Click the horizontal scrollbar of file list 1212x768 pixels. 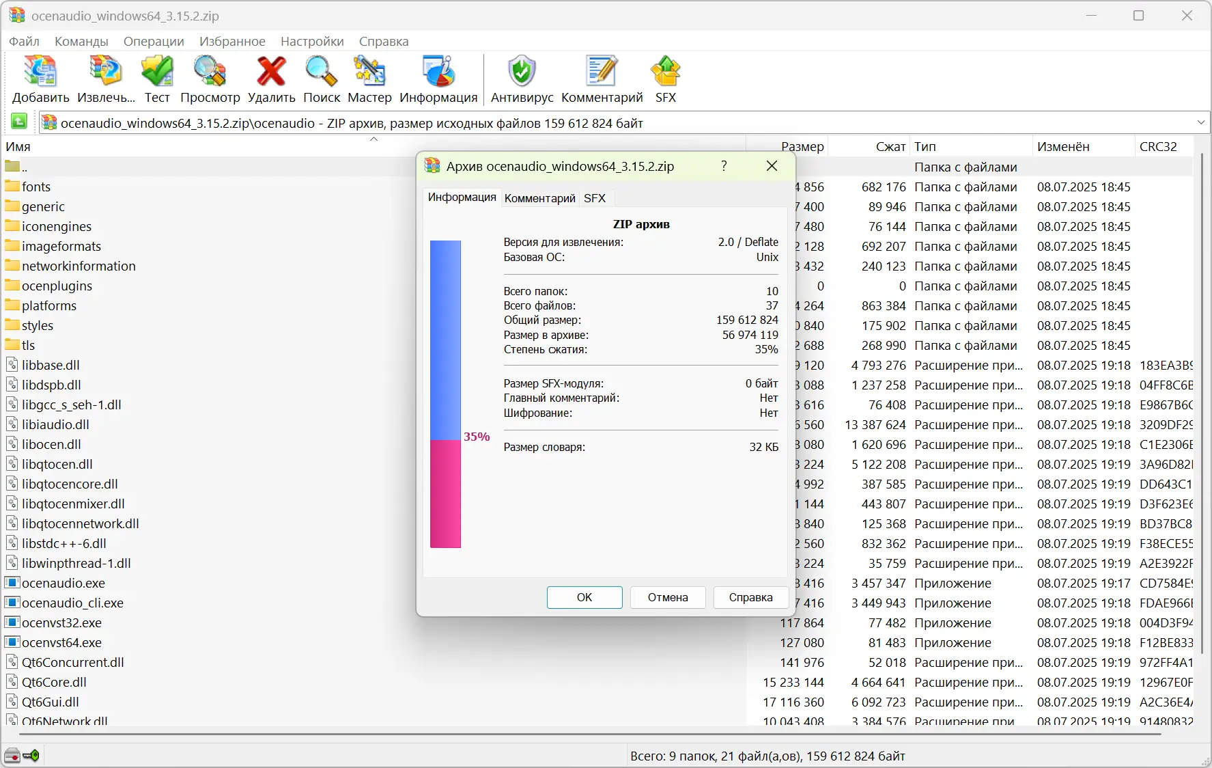tap(591, 734)
